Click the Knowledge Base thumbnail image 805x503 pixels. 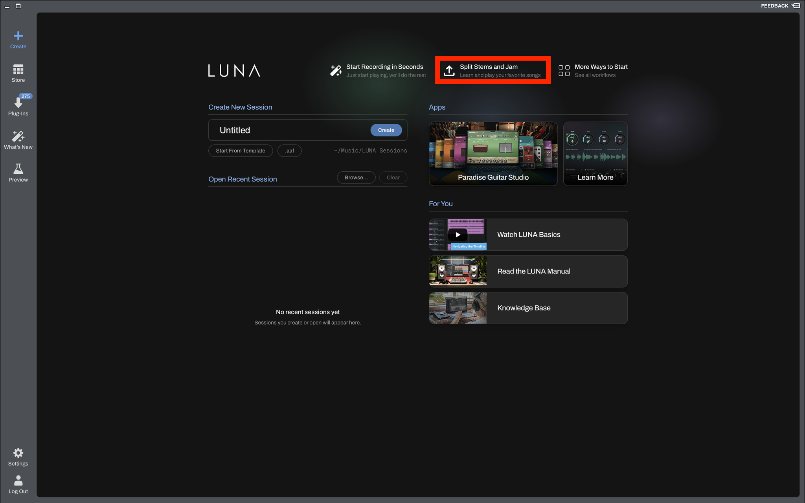458,308
